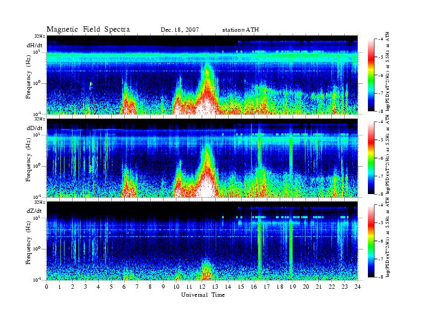Click hour tick "2" on time axis

(x=73, y=287)
